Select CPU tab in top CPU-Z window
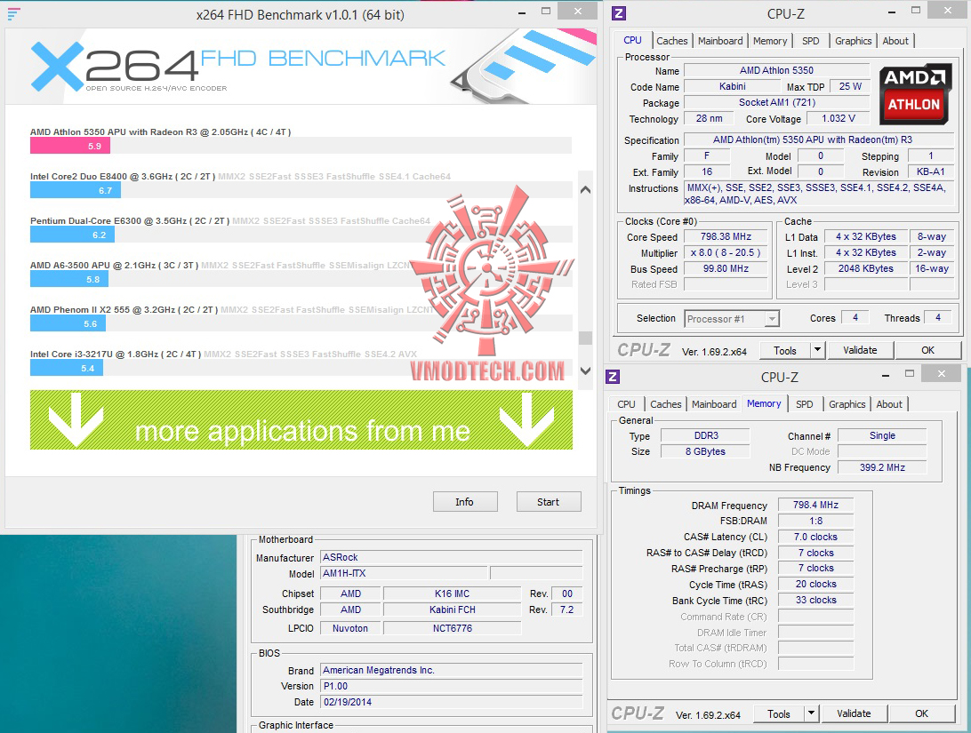Image resolution: width=971 pixels, height=733 pixels. tap(632, 40)
